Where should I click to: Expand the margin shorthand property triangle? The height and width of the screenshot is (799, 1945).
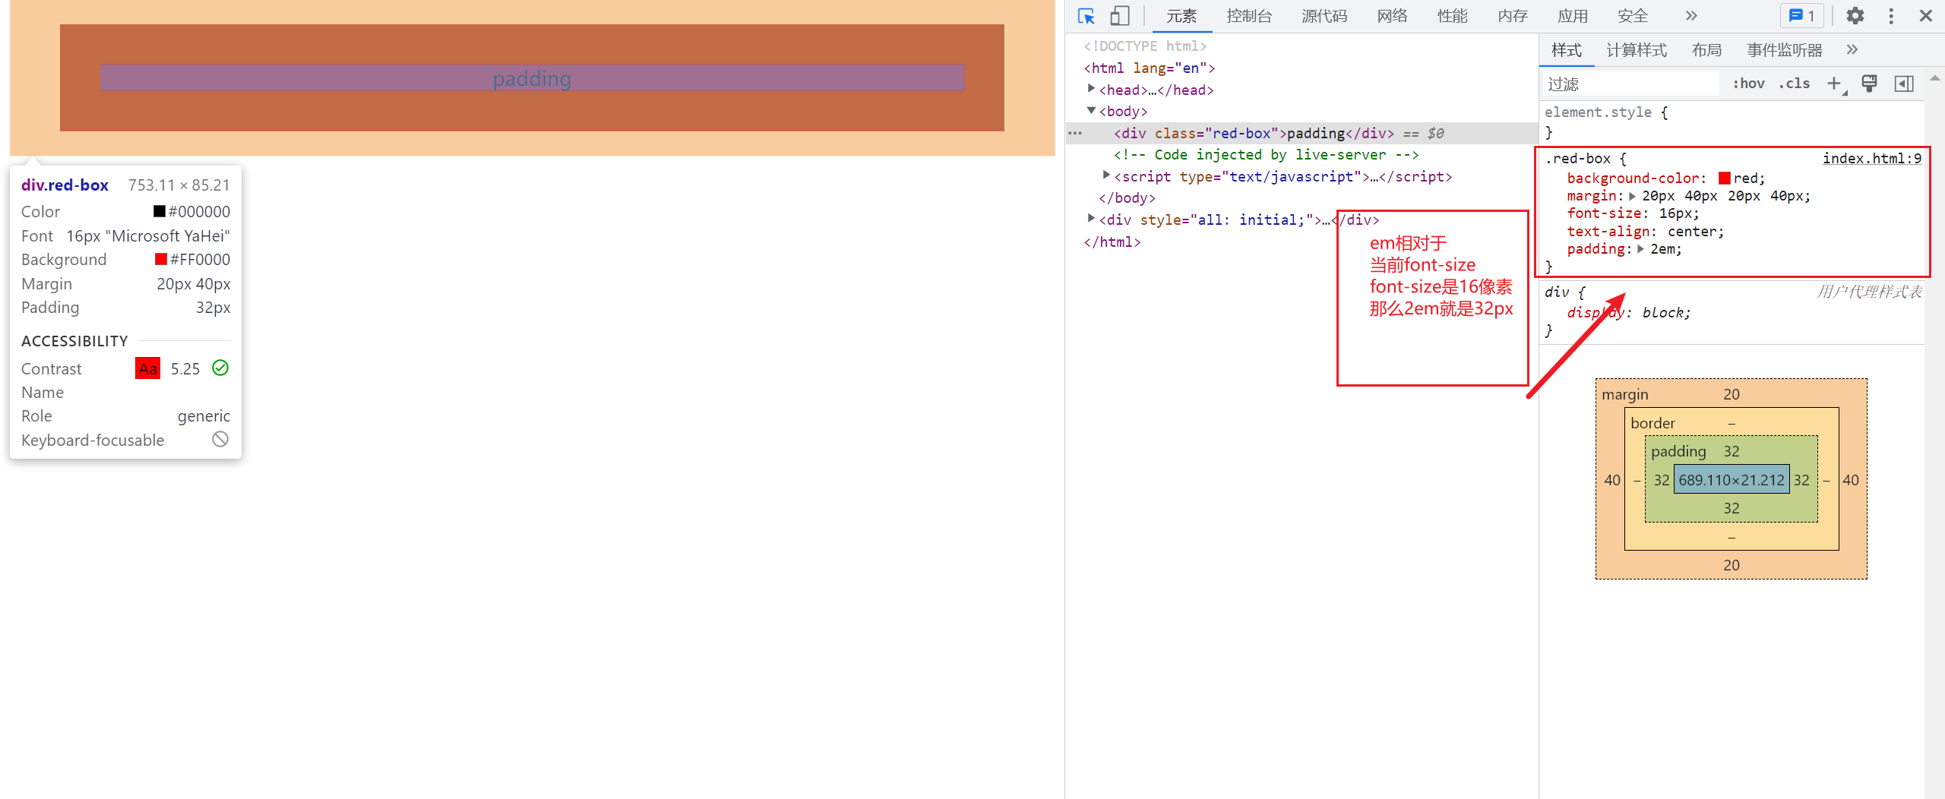click(1632, 196)
